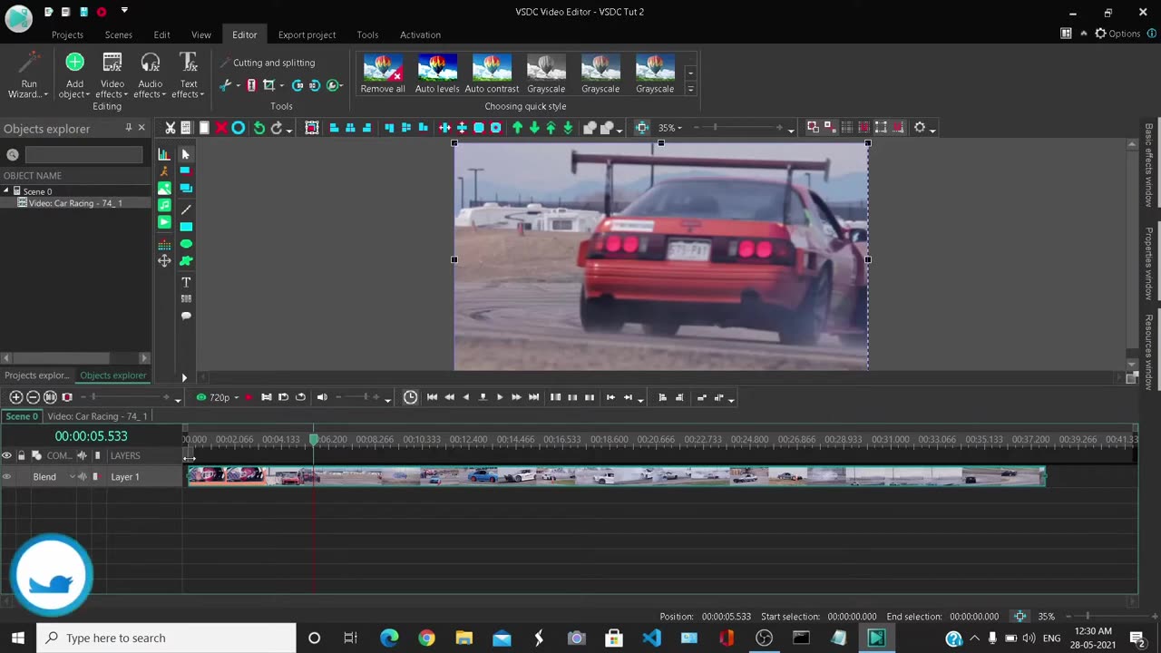The image size is (1161, 653).
Task: Click the search magnifier icon in Objects explorer
Action: pos(13,155)
